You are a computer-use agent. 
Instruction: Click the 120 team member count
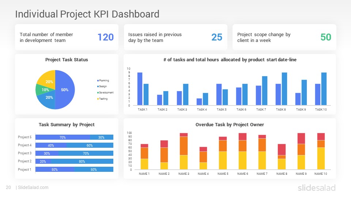click(x=106, y=37)
